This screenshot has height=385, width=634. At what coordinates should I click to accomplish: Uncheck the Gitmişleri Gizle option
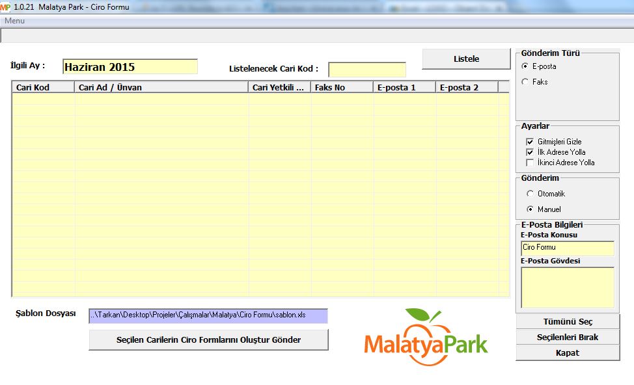pos(530,142)
